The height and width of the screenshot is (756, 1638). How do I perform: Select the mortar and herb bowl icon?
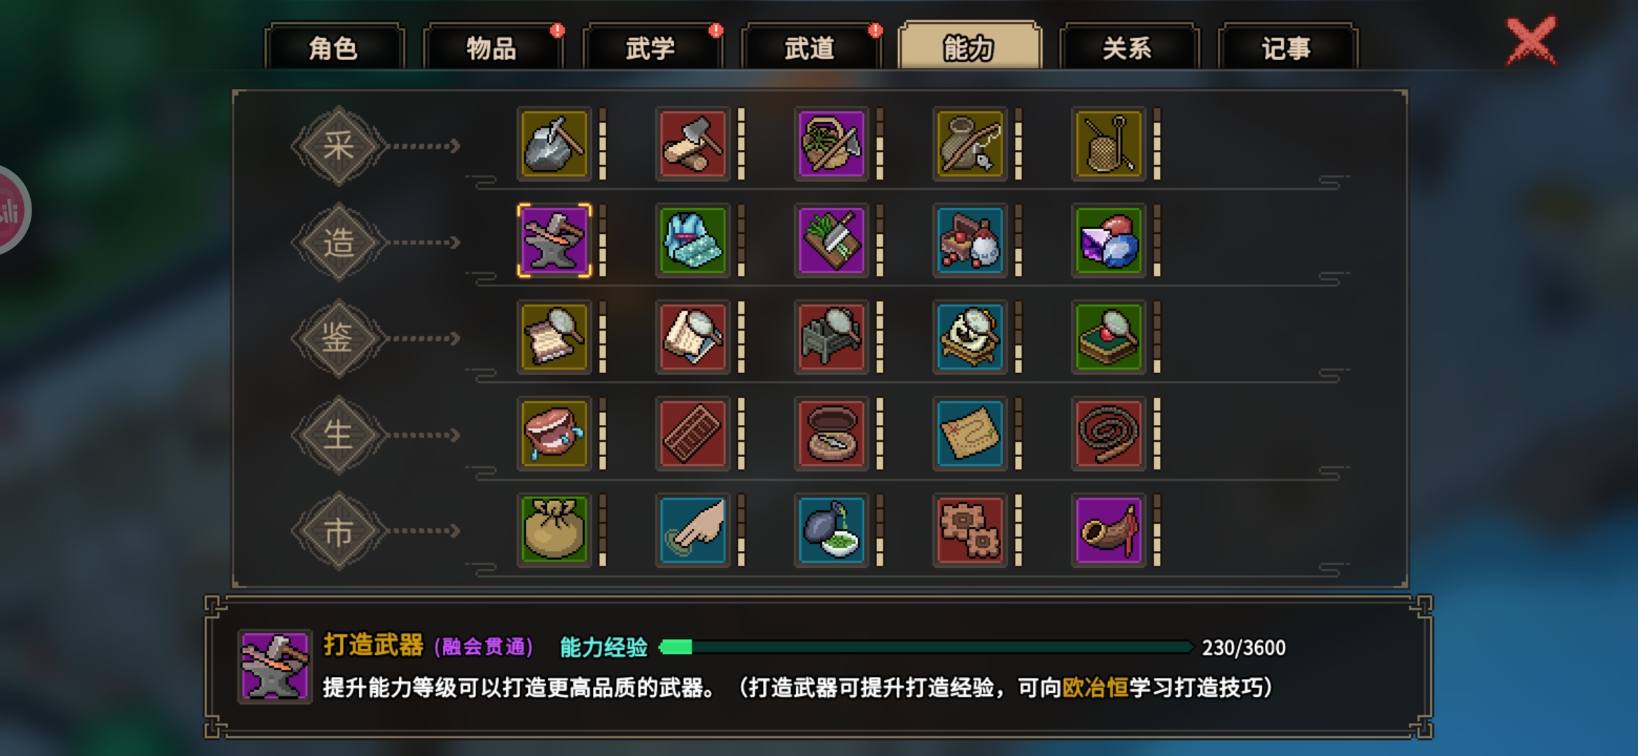(x=831, y=530)
